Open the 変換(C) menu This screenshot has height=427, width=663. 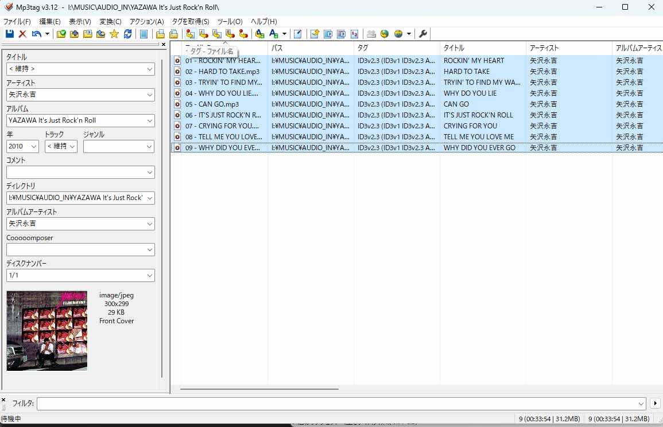point(110,21)
